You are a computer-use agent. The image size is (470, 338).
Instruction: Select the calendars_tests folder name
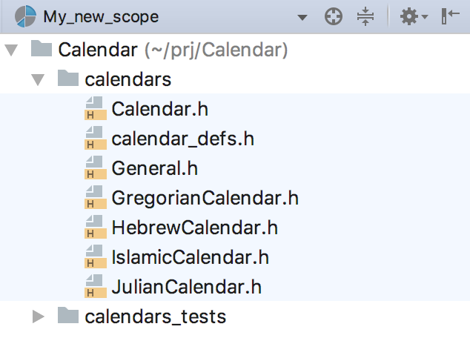pyautogui.click(x=155, y=317)
